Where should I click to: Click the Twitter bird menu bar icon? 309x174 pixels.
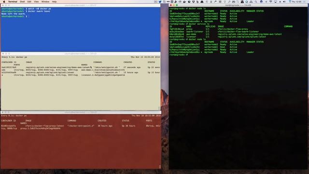(160, 1)
